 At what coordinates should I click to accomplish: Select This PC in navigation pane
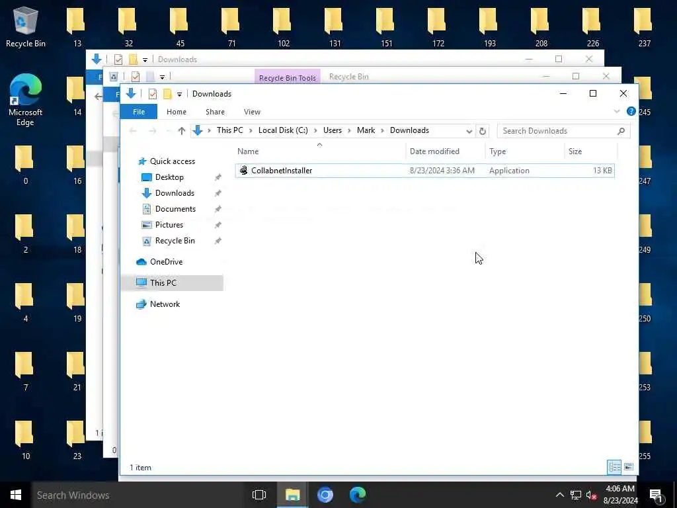pos(163,283)
